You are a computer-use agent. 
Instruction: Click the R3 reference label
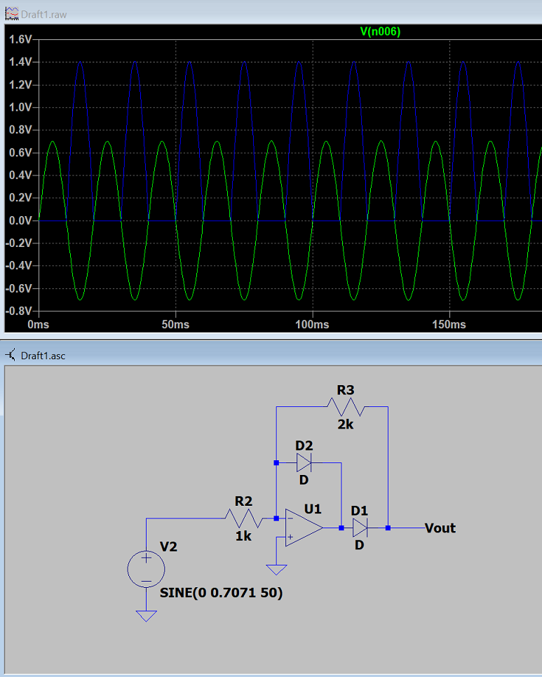coord(346,390)
